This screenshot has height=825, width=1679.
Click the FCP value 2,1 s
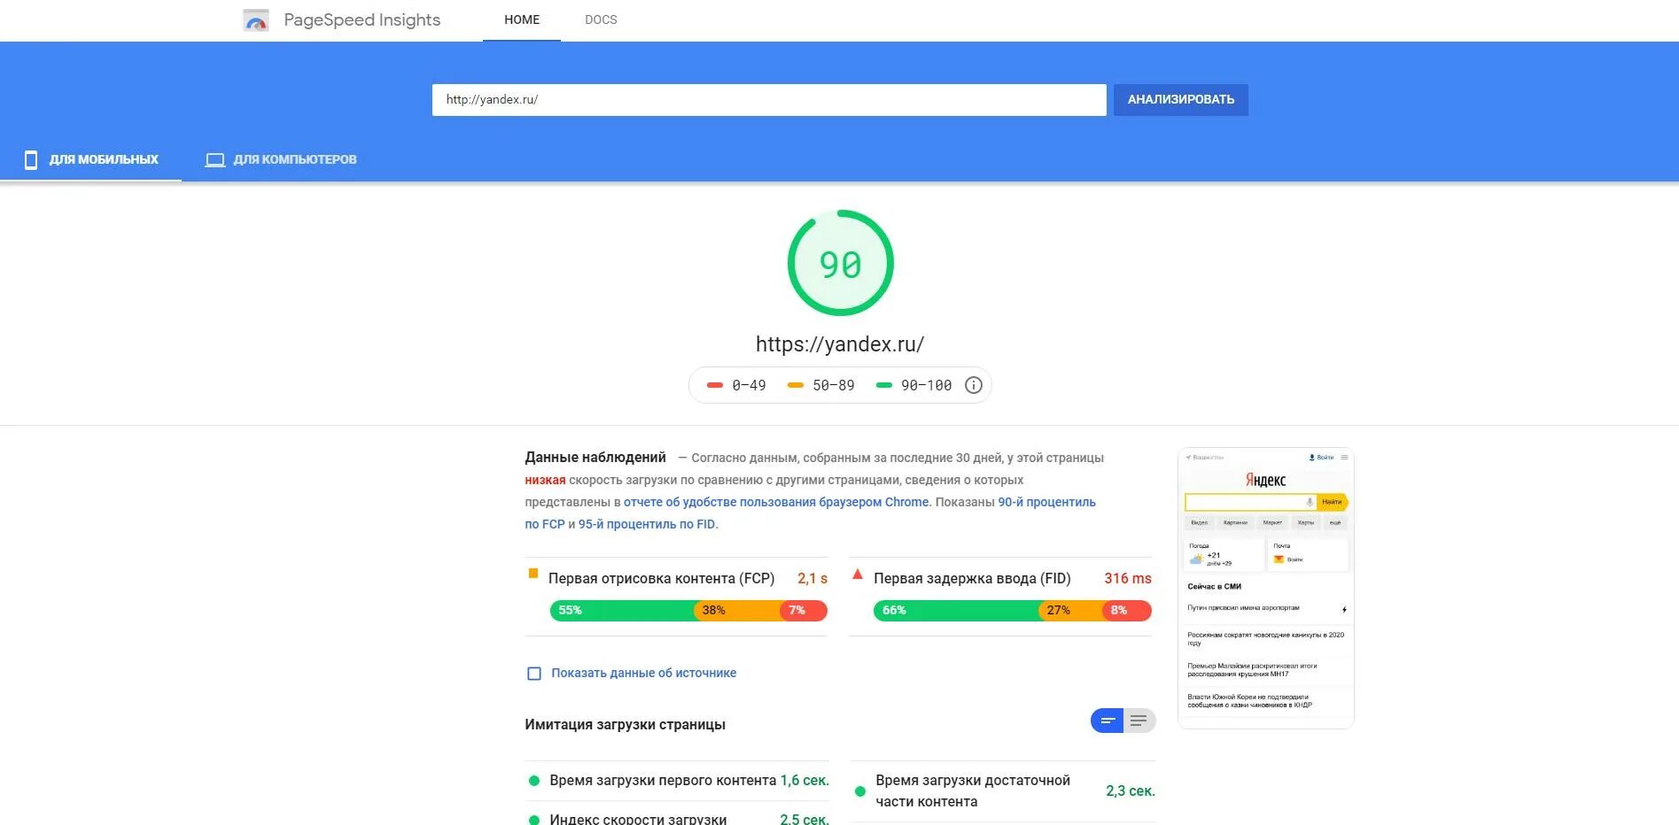[x=812, y=579]
